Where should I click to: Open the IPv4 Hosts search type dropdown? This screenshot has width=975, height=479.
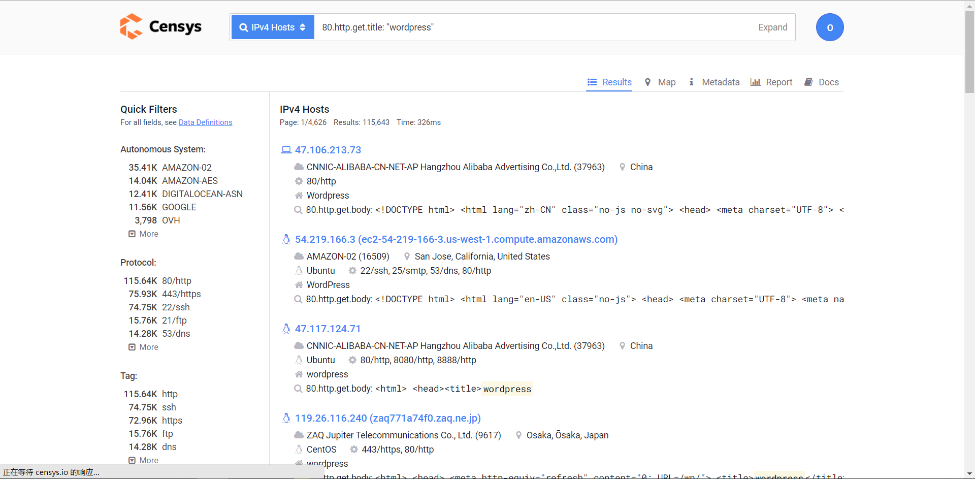(x=273, y=27)
